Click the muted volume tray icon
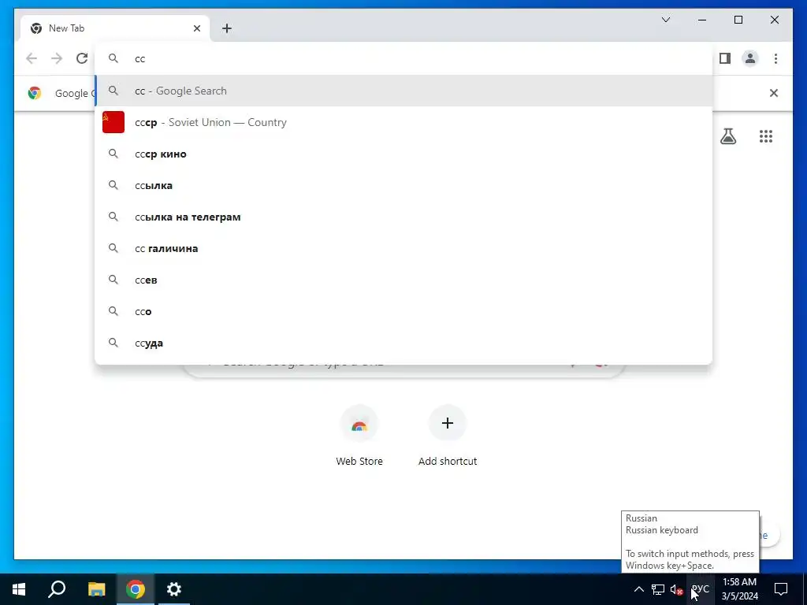Screen dimensions: 807x605 click(677, 589)
